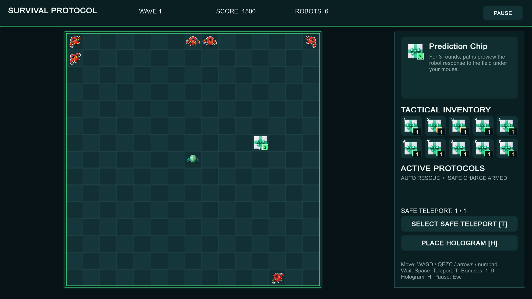Image resolution: width=532 pixels, height=299 pixels.
Task: Click the SCORE 1500 readout
Action: point(236,11)
